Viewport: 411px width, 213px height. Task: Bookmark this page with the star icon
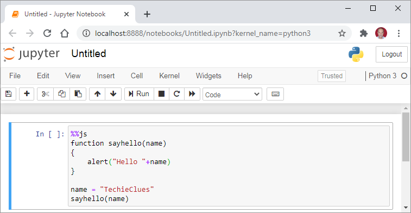click(342, 33)
